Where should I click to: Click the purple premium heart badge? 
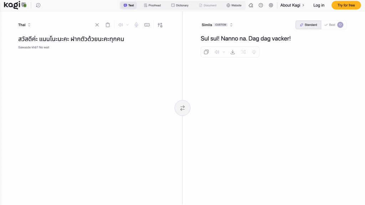(340, 25)
